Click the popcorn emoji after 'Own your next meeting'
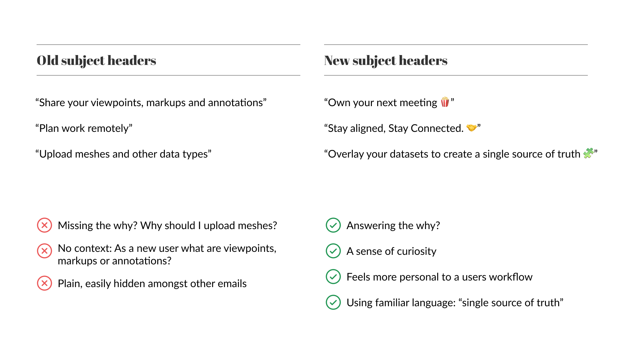633x356 pixels. [x=445, y=102]
